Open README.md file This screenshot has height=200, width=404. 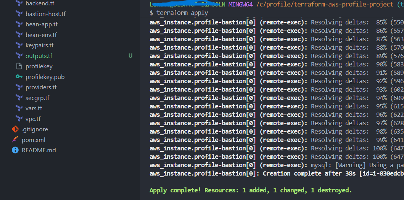click(39, 150)
